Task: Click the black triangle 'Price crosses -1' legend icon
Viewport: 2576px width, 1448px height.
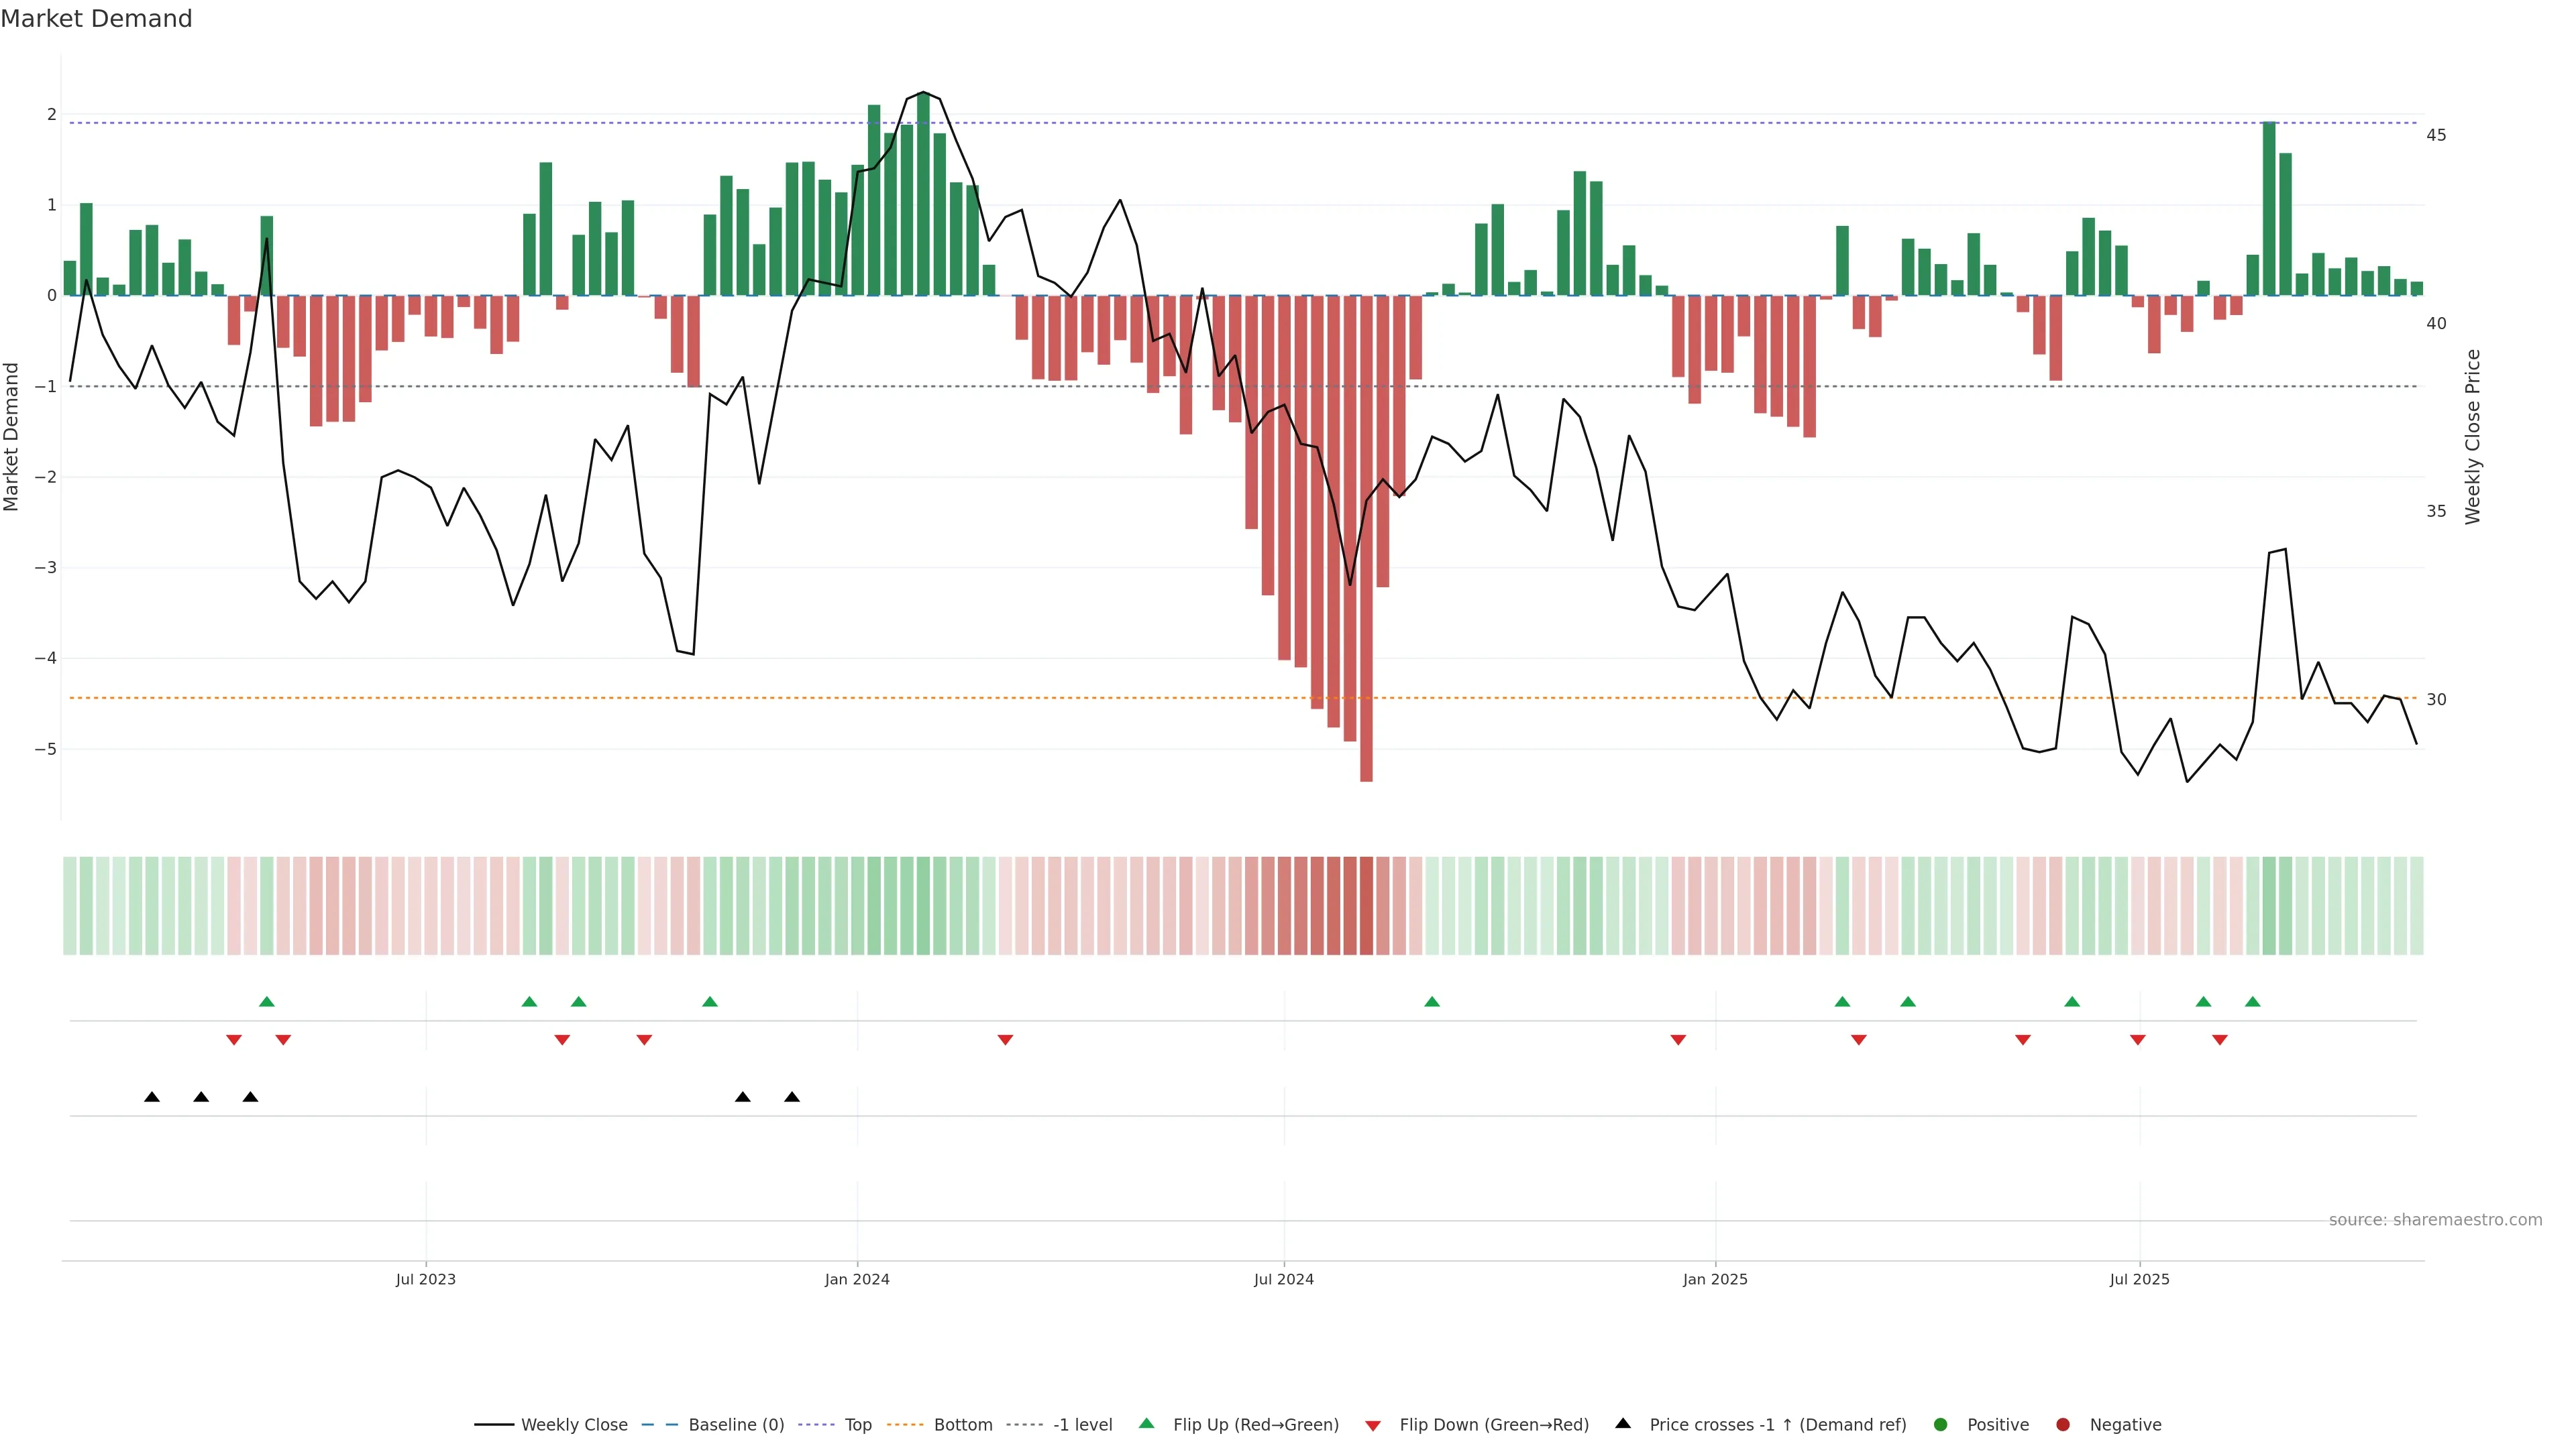Action: pyautogui.click(x=1623, y=1424)
